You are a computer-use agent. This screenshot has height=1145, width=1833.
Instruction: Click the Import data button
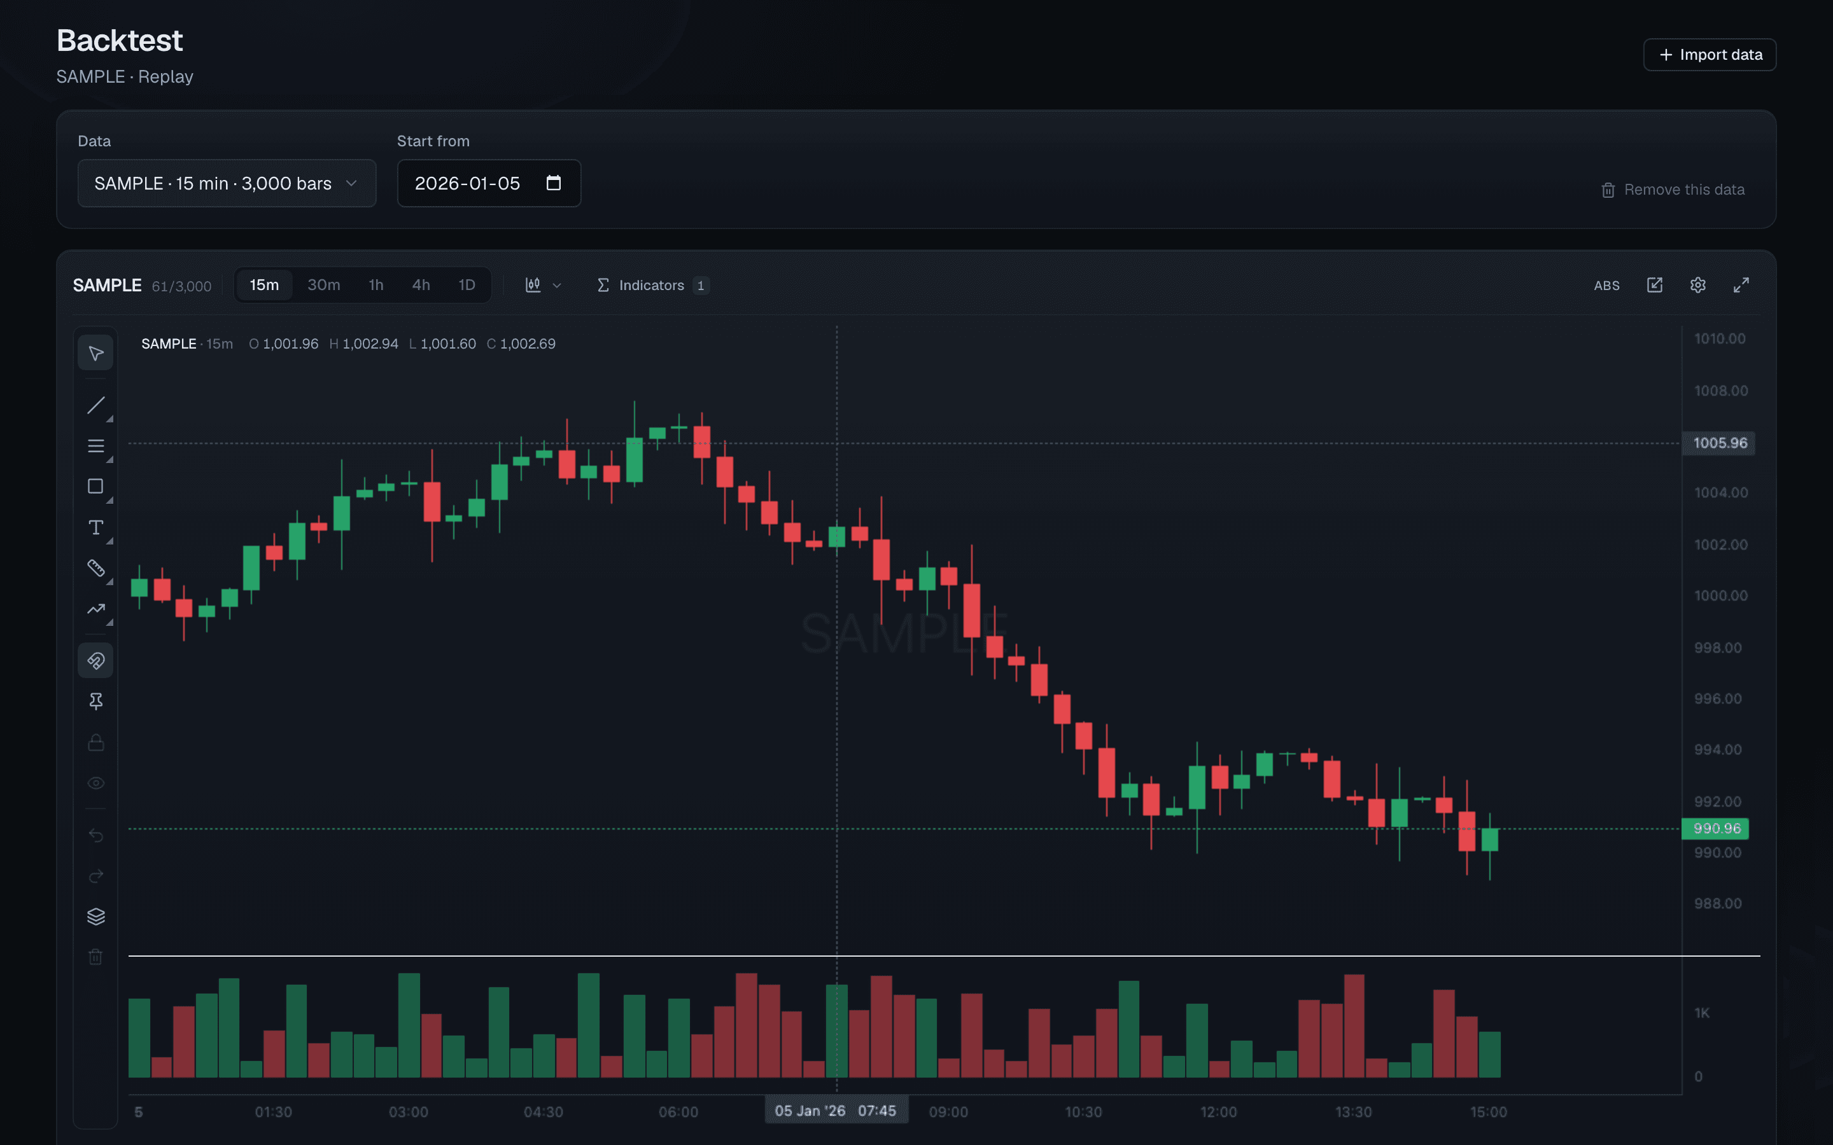(1710, 55)
